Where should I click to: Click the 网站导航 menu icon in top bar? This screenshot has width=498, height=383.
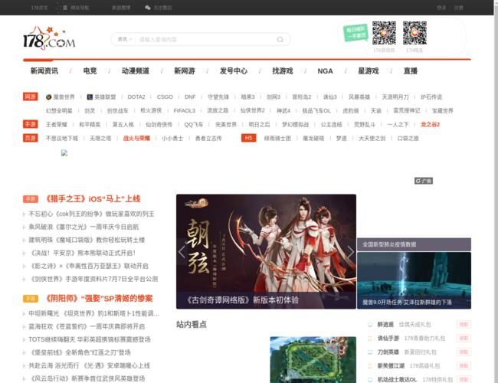(x=65, y=8)
